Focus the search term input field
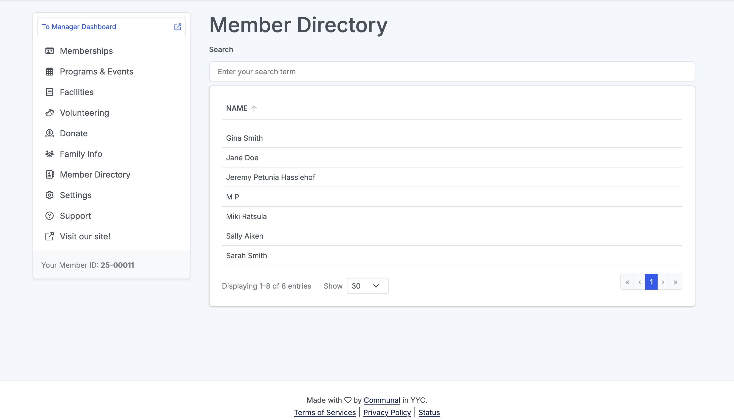734x420 pixels. coord(452,72)
